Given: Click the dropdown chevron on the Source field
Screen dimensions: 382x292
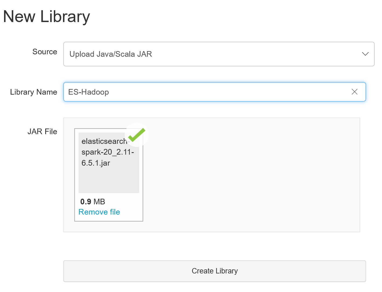Looking at the screenshot, I should (x=365, y=54).
